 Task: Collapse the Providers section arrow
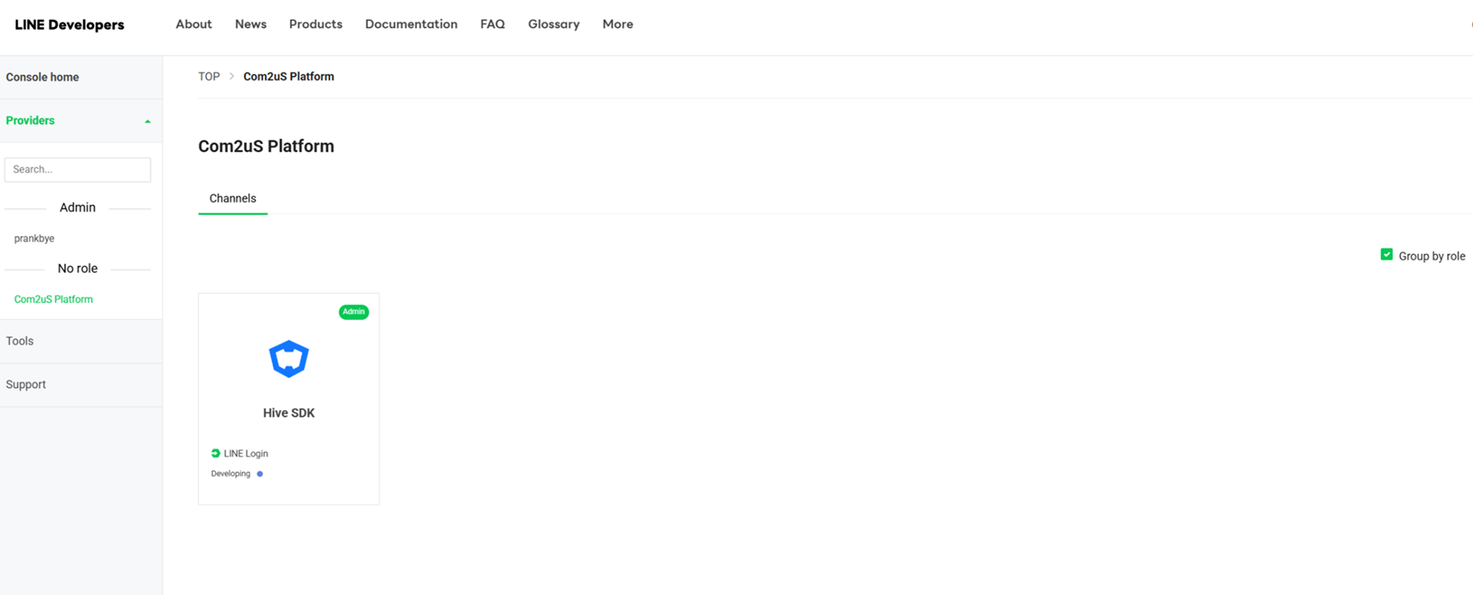[x=148, y=121]
